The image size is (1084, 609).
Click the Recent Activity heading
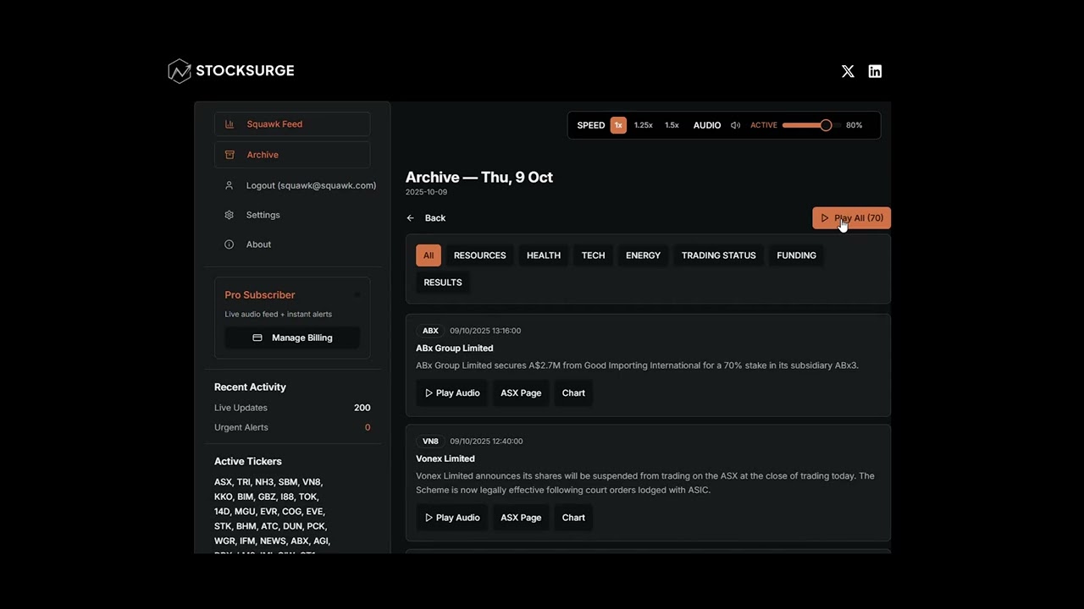coord(250,387)
